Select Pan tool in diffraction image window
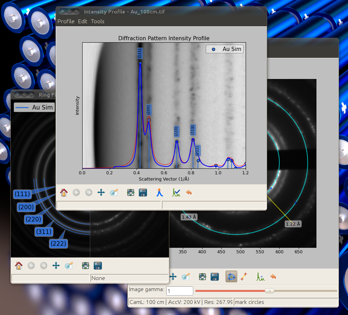This screenshot has height=315, width=348. click(x=173, y=277)
